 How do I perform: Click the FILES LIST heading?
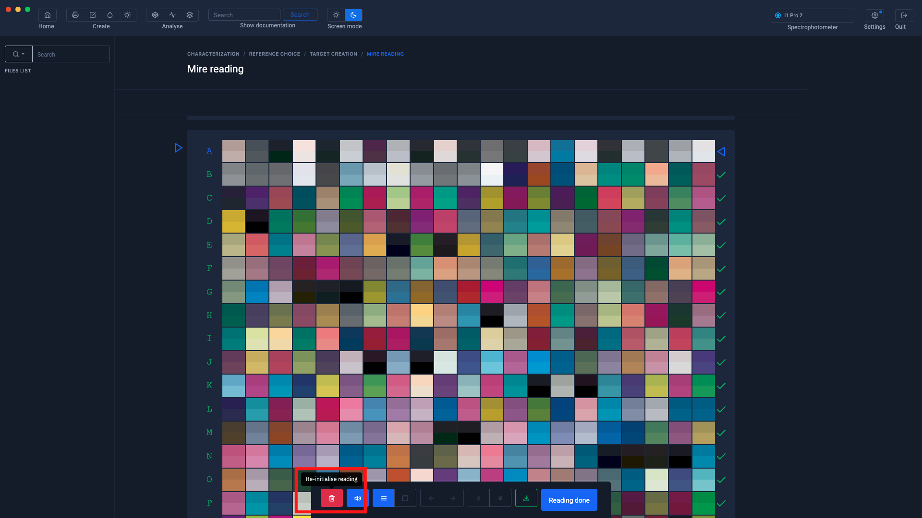coord(18,71)
